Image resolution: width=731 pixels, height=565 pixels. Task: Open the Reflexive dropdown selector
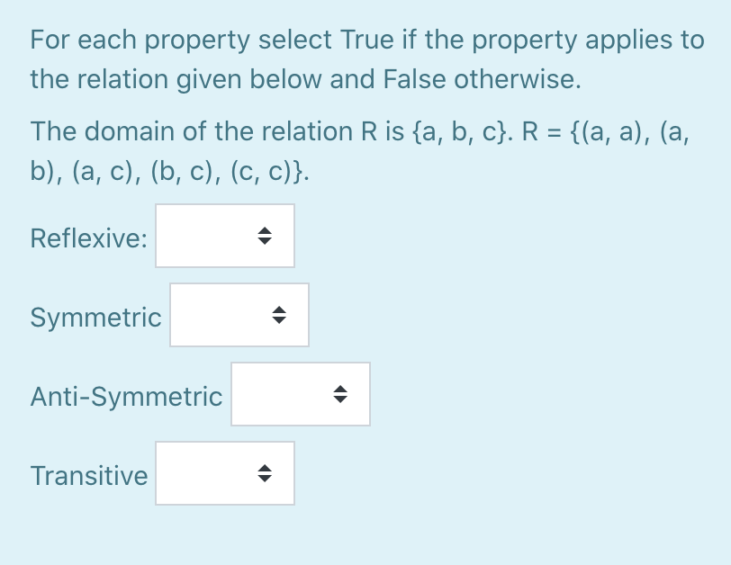(224, 236)
